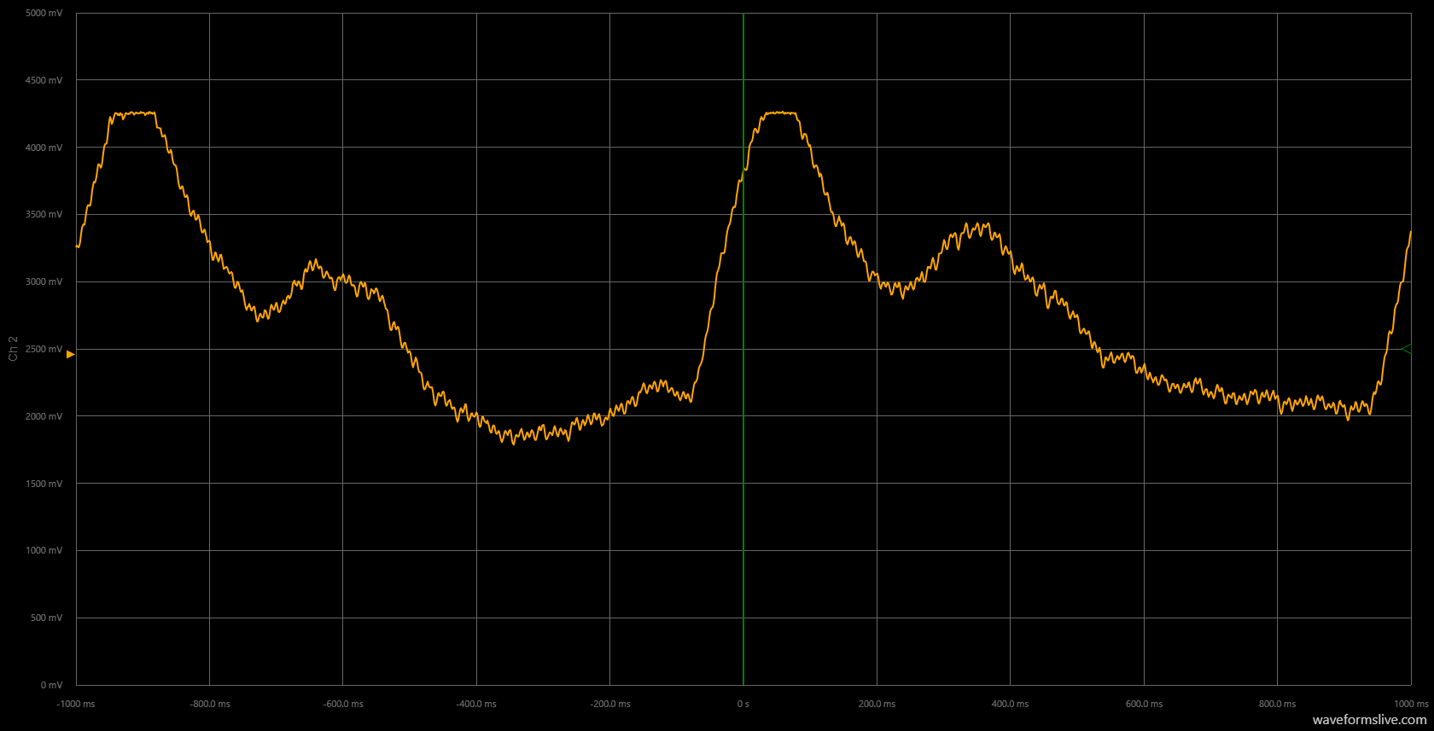
Task: Click the -800.0 ms time axis label
Action: tap(210, 704)
